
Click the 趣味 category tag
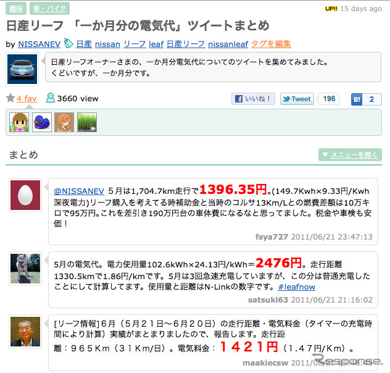click(16, 9)
